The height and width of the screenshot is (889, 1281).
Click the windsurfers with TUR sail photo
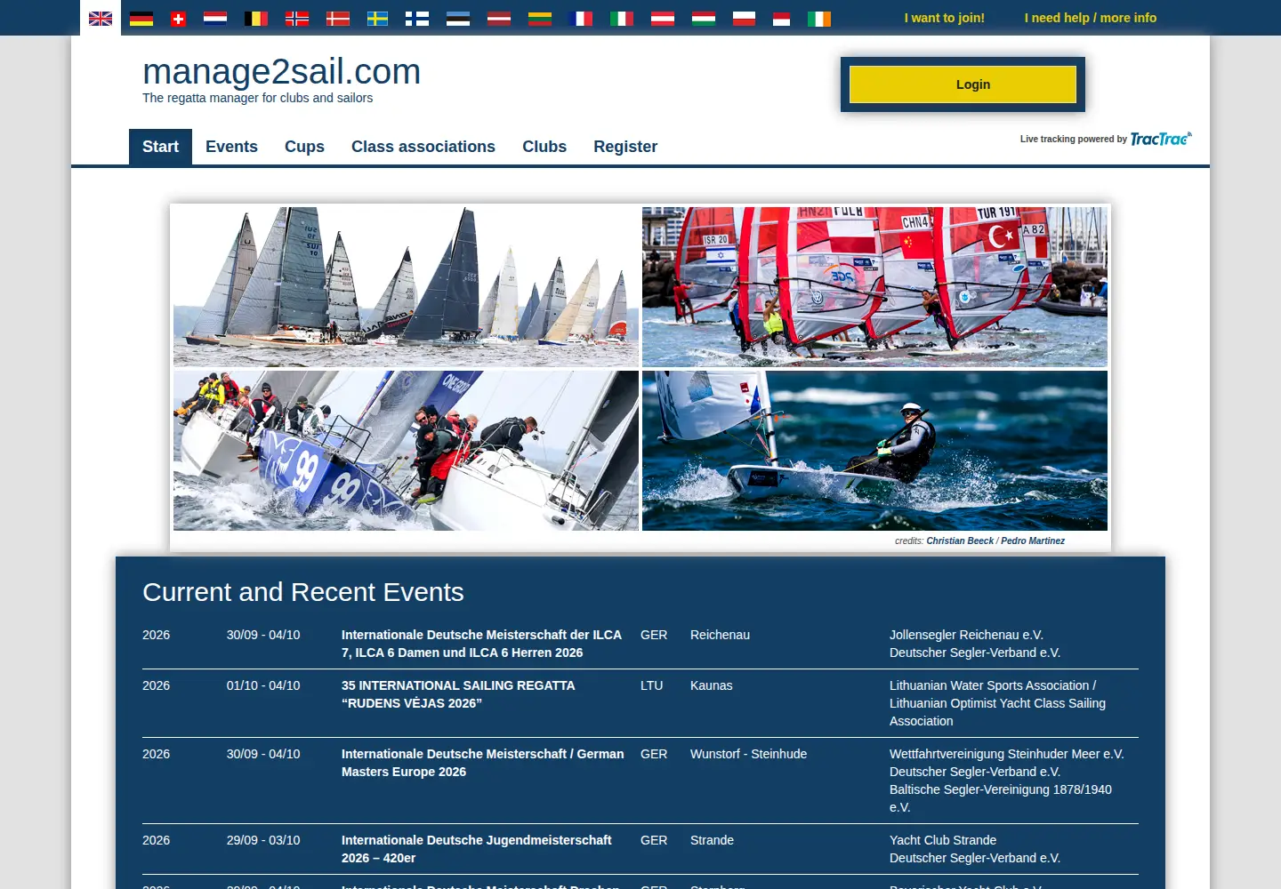[874, 287]
